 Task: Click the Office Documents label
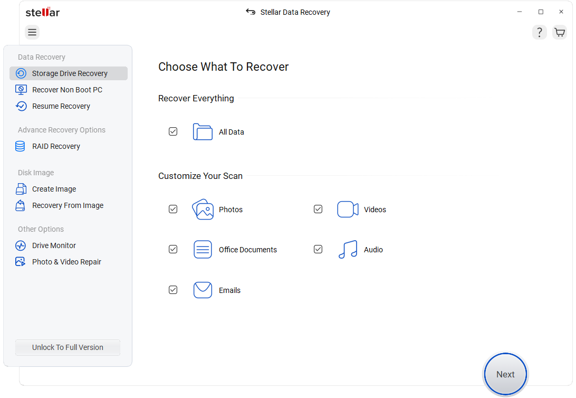(248, 250)
